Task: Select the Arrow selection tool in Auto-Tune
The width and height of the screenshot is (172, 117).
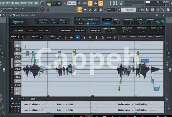Action: tap(78, 37)
